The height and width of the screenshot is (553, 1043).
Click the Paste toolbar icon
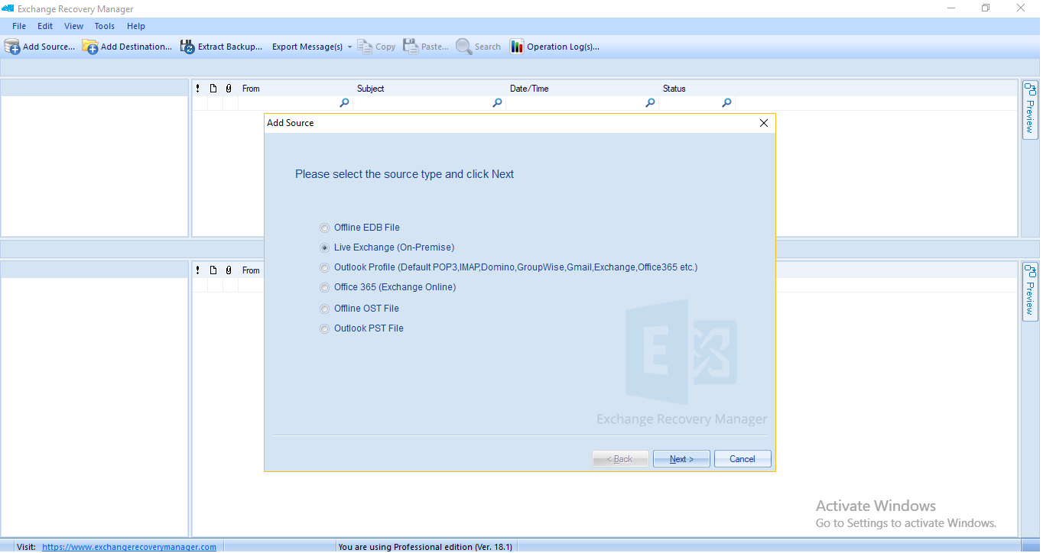click(411, 47)
